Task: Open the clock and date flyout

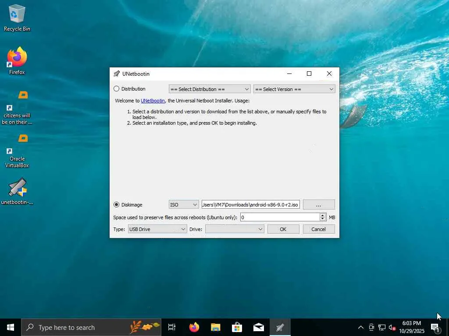Action: (412, 327)
